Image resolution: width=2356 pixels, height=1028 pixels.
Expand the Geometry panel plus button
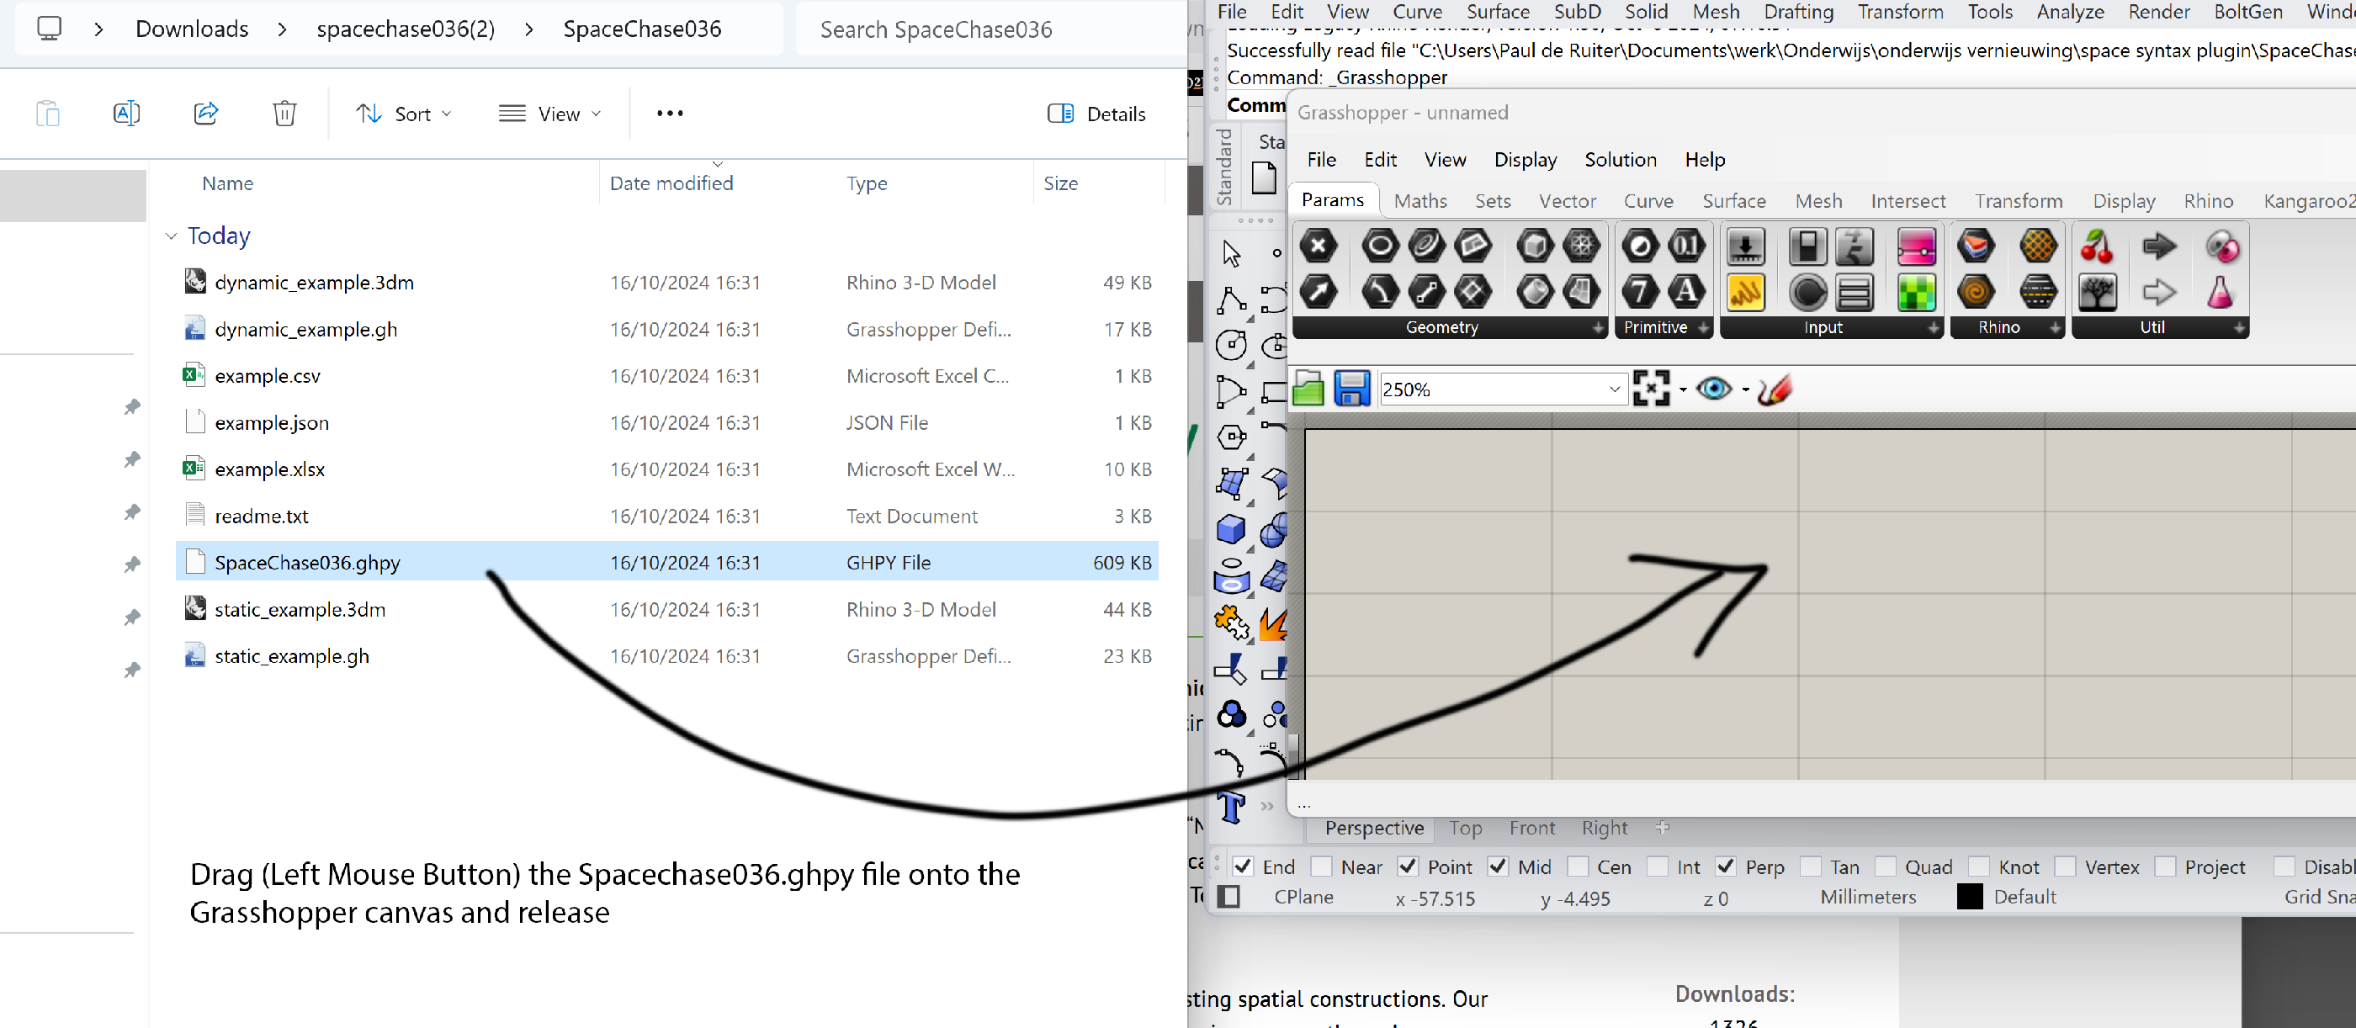point(1597,327)
